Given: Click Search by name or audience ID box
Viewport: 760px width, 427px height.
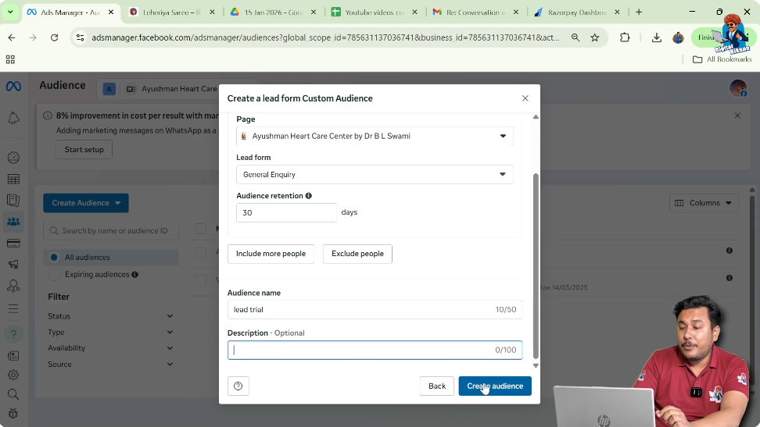Looking at the screenshot, I should [x=111, y=230].
